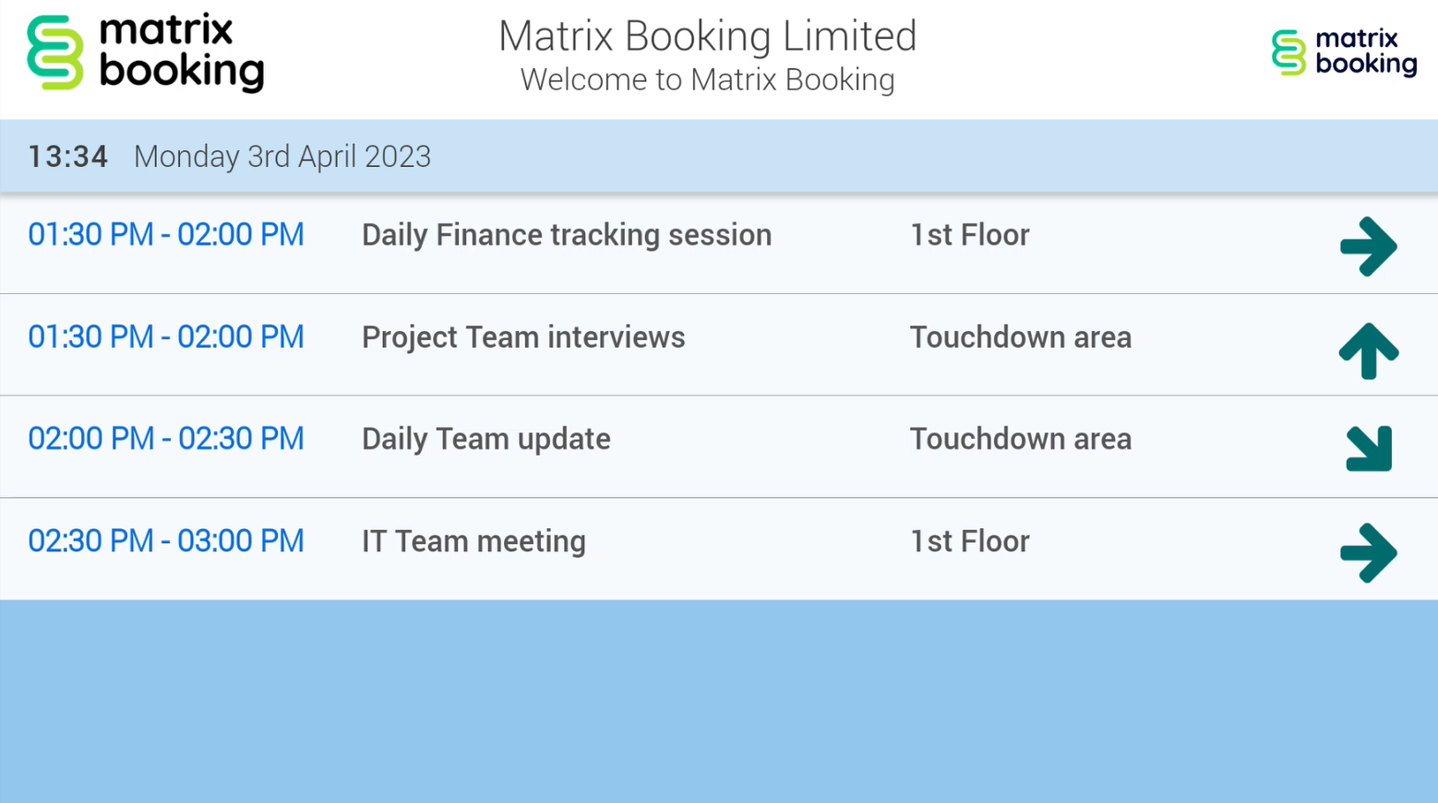The width and height of the screenshot is (1438, 803).
Task: Open the IT Team meeting booking title
Action: 473,541
